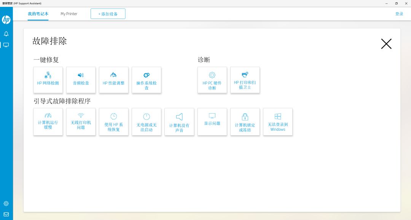The image size is (411, 220).
Task: Open settings gear in sidebar
Action: pos(6,204)
